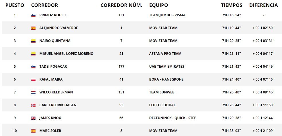282x136 pixels.
Task: Click Polish flag beside Rafal Majka
Action: [x=33, y=79]
